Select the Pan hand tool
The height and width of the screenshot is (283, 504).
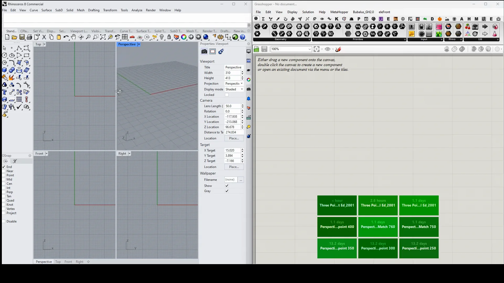(73, 37)
